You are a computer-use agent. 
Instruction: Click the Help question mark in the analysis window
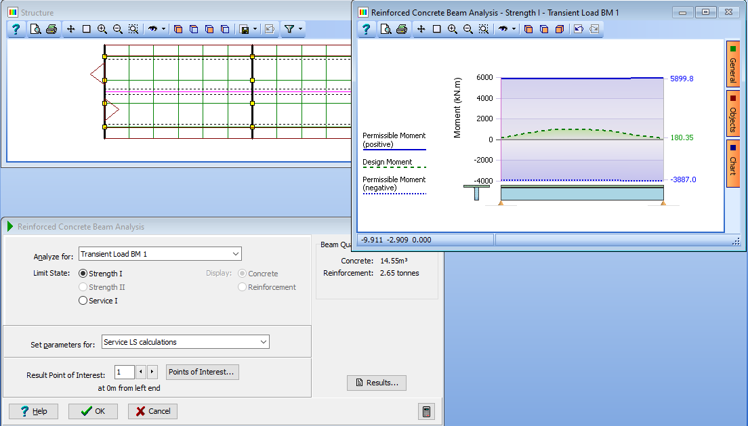[366, 29]
